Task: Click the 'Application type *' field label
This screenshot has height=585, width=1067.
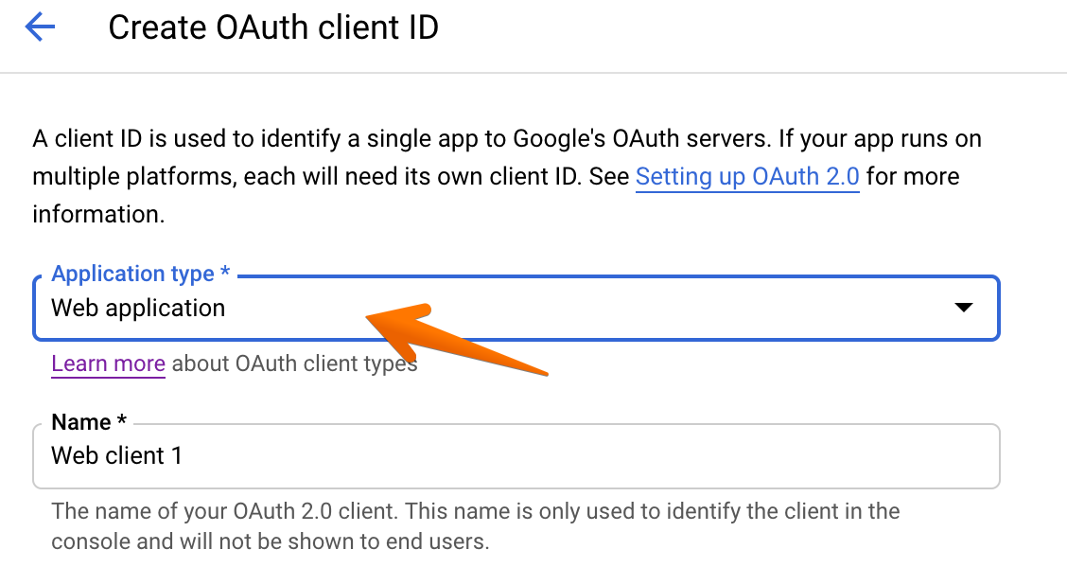Action: click(x=141, y=273)
